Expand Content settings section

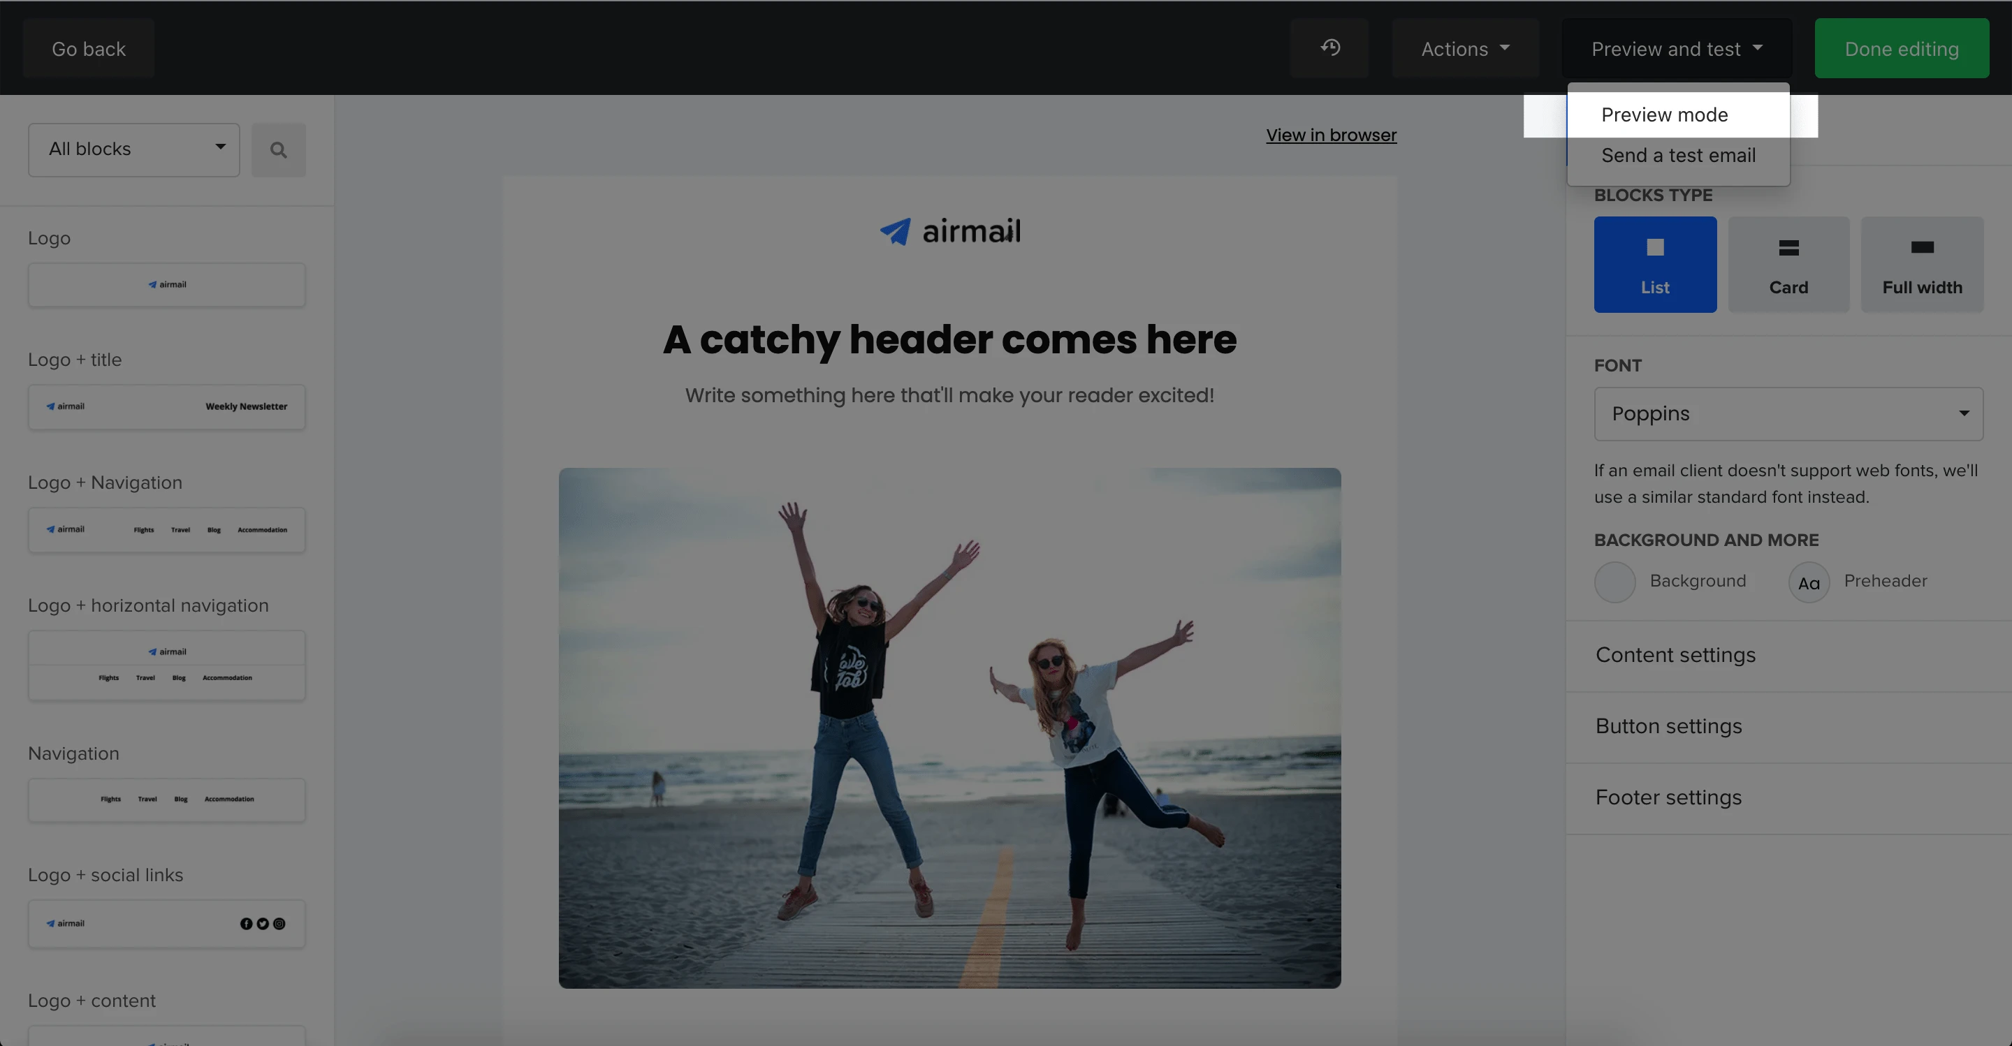point(1675,655)
